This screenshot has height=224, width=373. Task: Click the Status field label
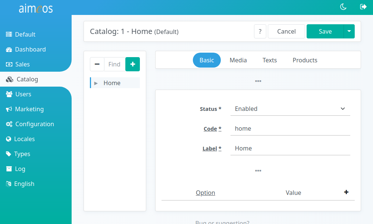210,109
